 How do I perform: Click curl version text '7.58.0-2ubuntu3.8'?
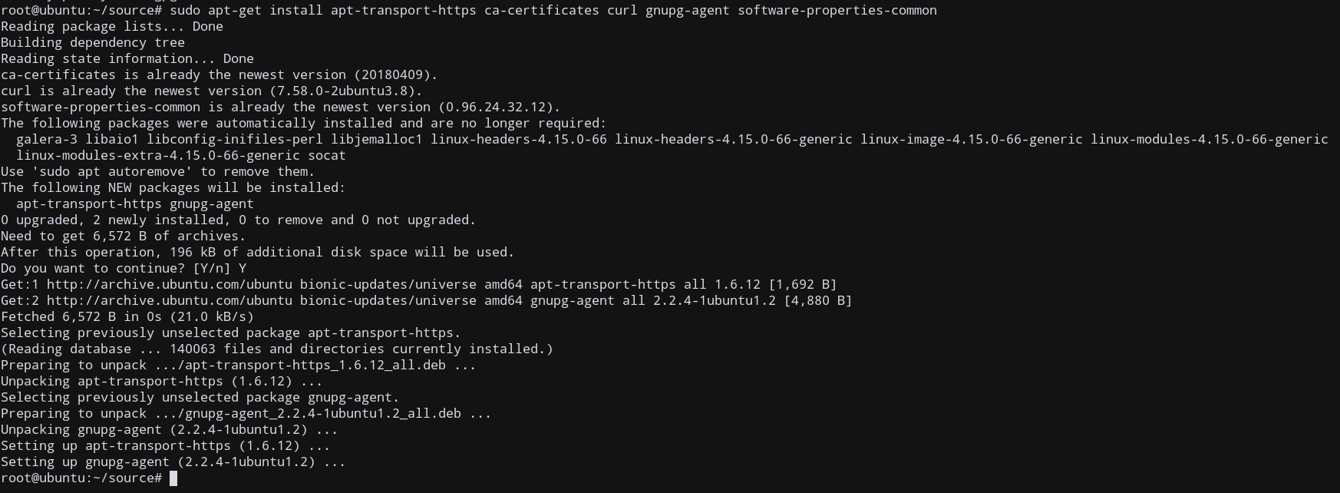pos(342,91)
